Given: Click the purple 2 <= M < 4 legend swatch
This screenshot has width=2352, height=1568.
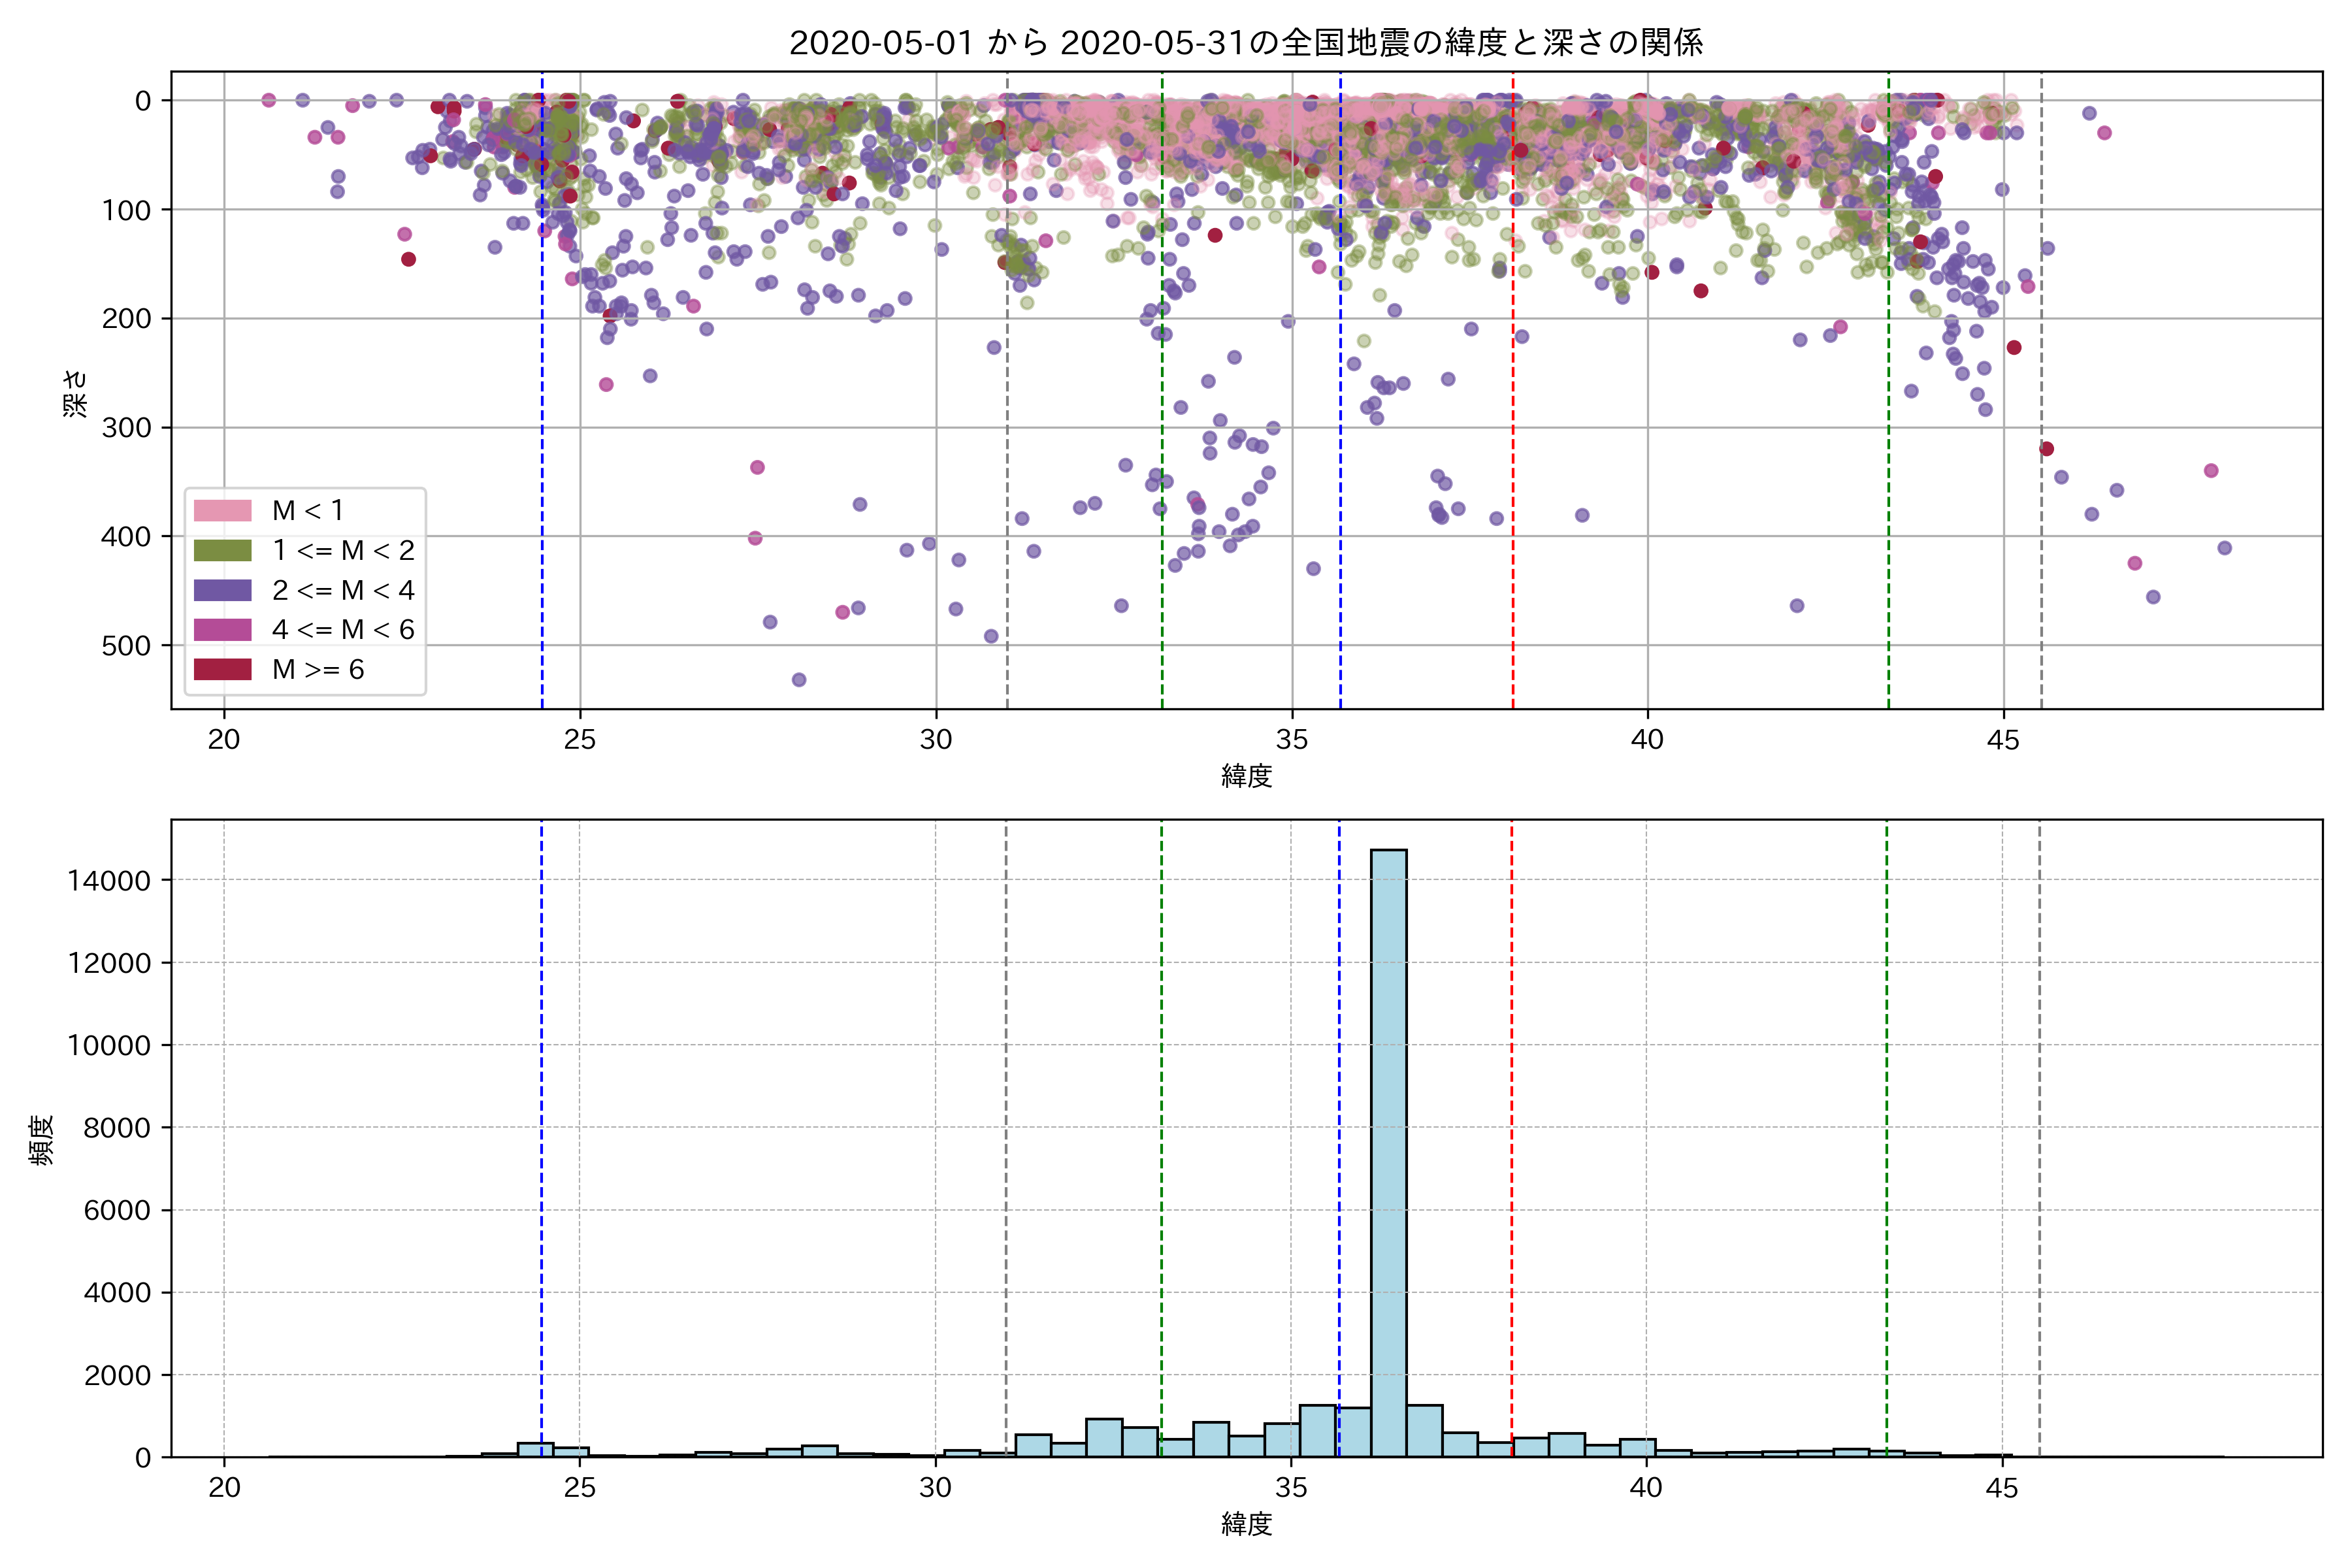Looking at the screenshot, I should [222, 590].
